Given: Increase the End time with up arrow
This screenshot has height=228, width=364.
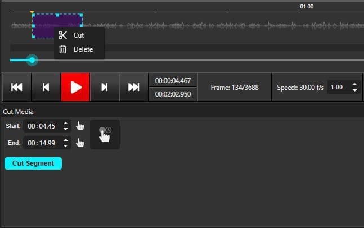Looking at the screenshot, I should point(66,140).
